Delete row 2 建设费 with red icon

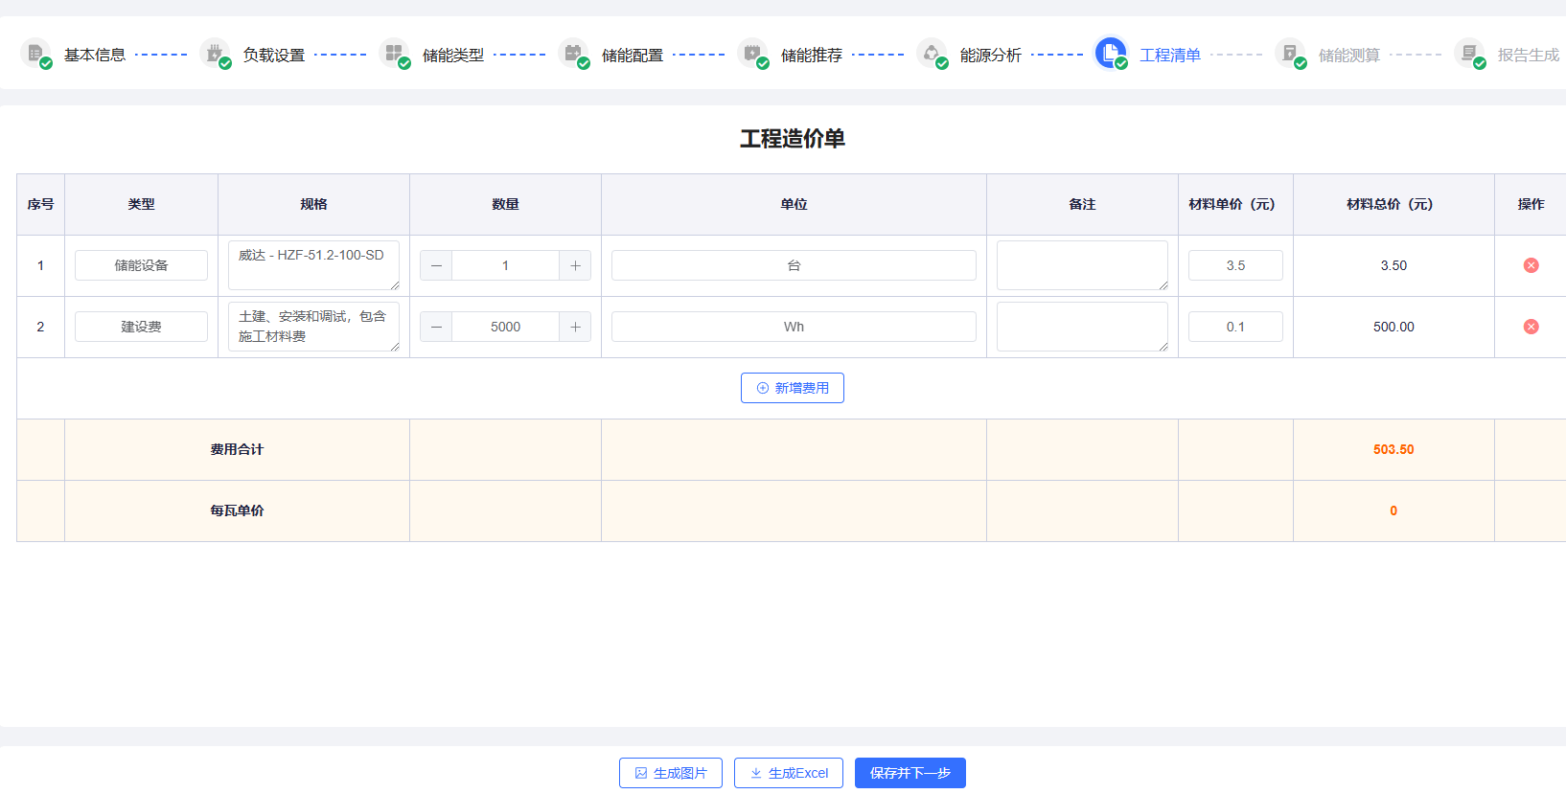[x=1531, y=327]
